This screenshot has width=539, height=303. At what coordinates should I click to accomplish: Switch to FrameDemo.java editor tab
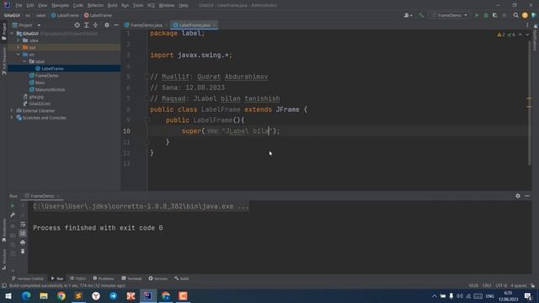pos(146,25)
